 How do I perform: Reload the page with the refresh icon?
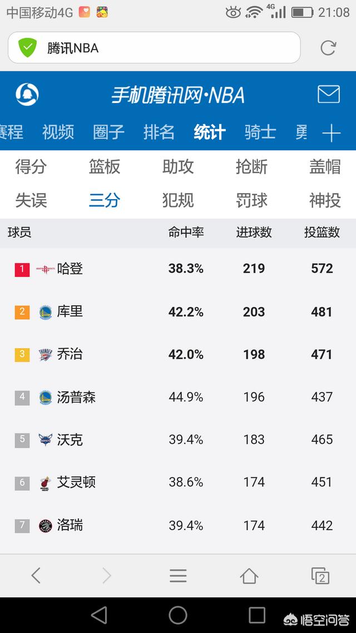tap(328, 48)
